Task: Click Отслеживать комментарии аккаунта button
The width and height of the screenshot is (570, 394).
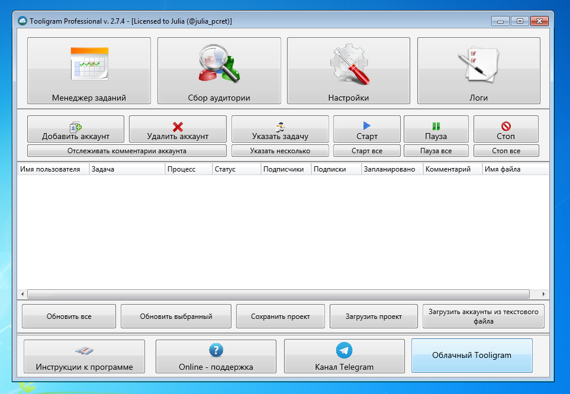Action: tap(127, 151)
